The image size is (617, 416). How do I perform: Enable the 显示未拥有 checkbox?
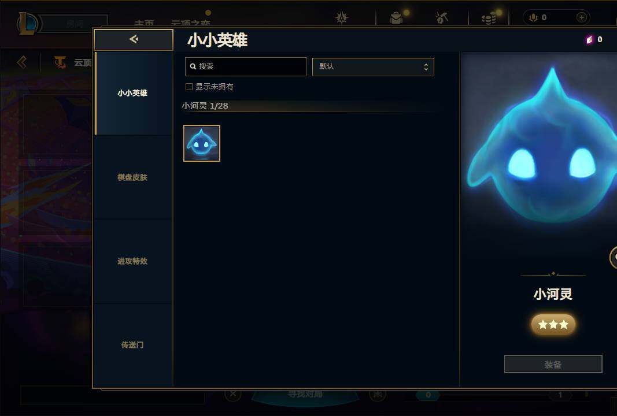tap(189, 87)
